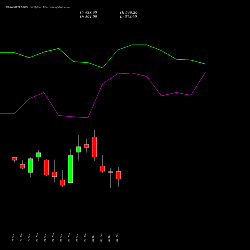
Task: Click the first red candle above 17 Nov
Action: click(14, 159)
